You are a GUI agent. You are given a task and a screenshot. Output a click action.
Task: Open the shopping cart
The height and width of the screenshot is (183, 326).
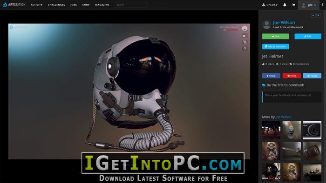tap(293, 5)
